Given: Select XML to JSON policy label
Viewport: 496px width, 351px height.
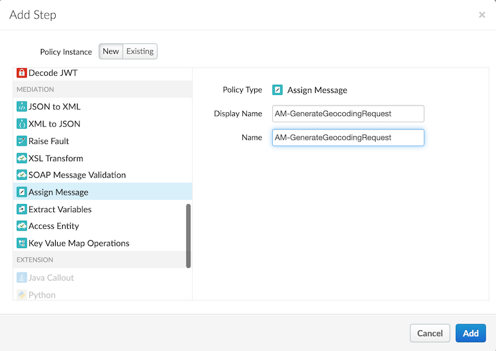Looking at the screenshot, I should tap(55, 124).
